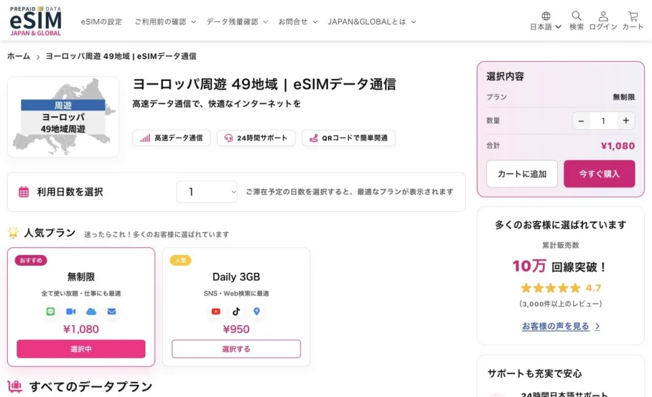Click the YouTube icon in Daily 3GB plan

216,312
